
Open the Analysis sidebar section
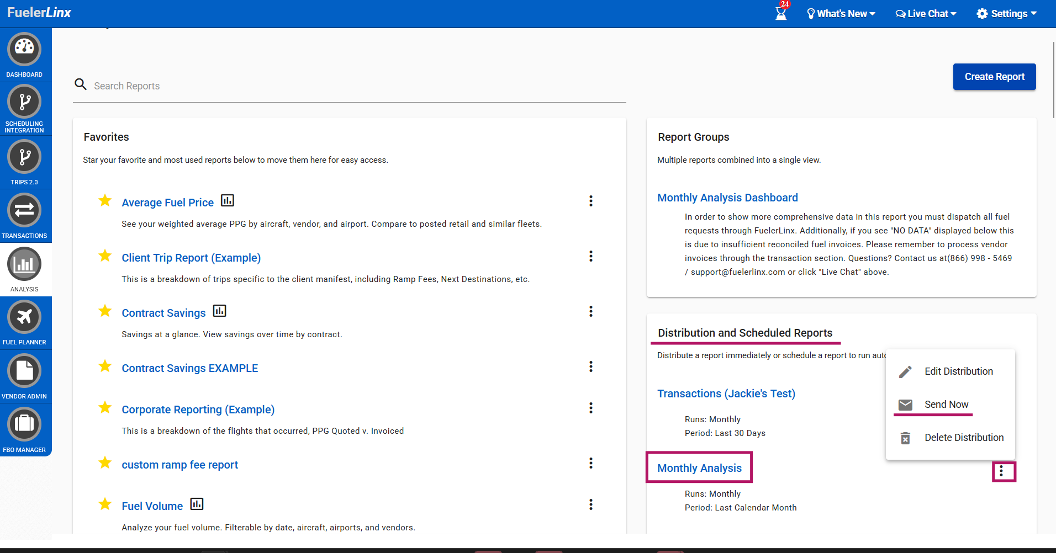(x=24, y=264)
